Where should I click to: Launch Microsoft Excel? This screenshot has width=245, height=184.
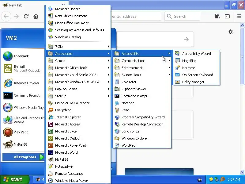tap(78, 131)
